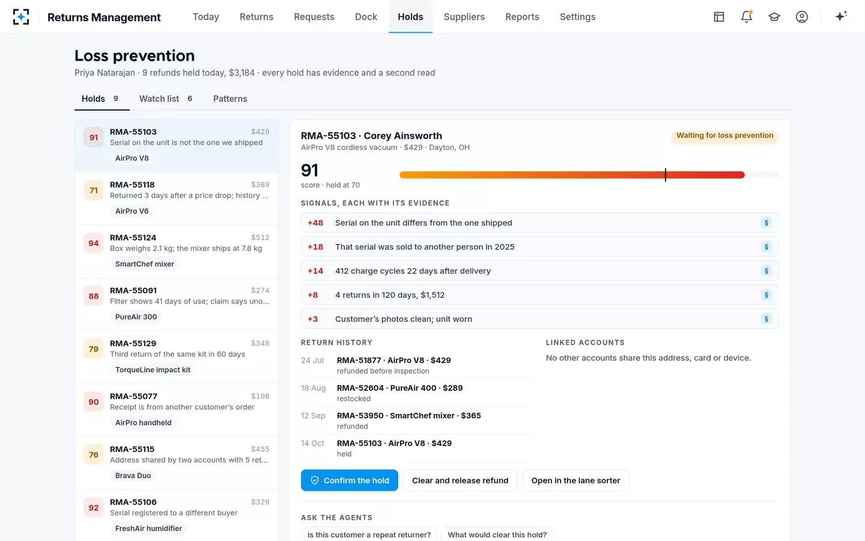Select hold RMA-55124 SmartChef mixer

tap(177, 251)
